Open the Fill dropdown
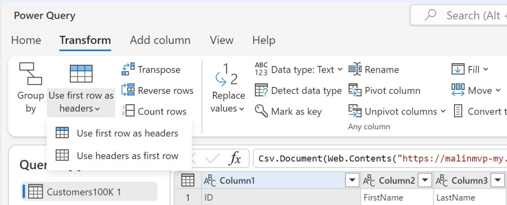507x205 pixels. pyautogui.click(x=485, y=70)
